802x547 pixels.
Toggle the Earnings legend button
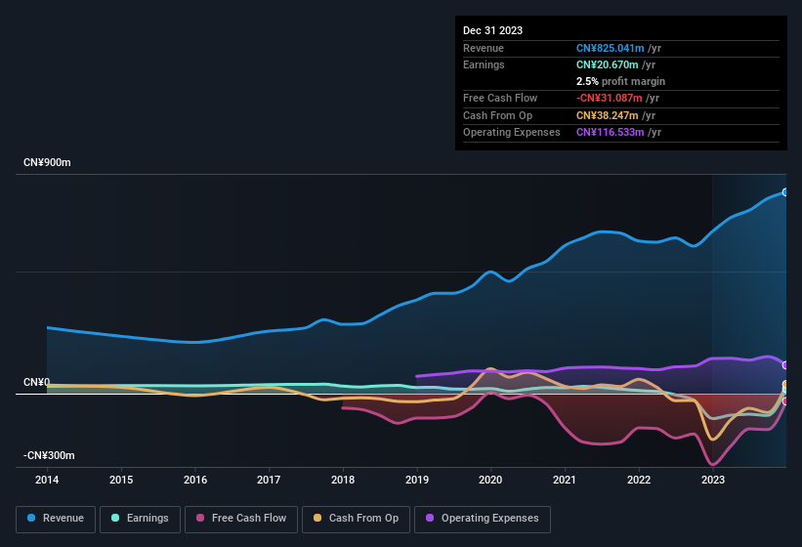click(140, 519)
